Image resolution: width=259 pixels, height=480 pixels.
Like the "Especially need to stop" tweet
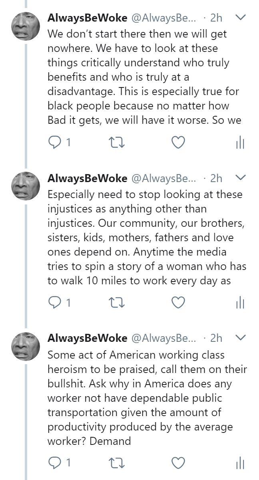tap(178, 303)
